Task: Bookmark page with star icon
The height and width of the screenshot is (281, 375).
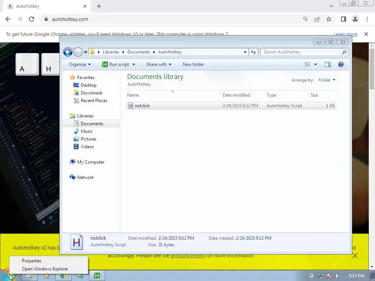Action: coord(329,19)
